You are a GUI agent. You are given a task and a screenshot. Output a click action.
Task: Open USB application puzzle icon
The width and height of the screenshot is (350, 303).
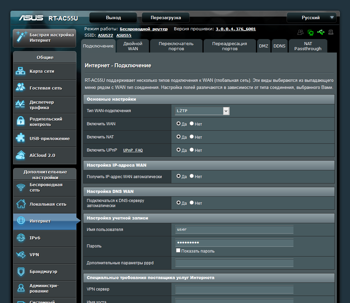pyautogui.click(x=21, y=138)
